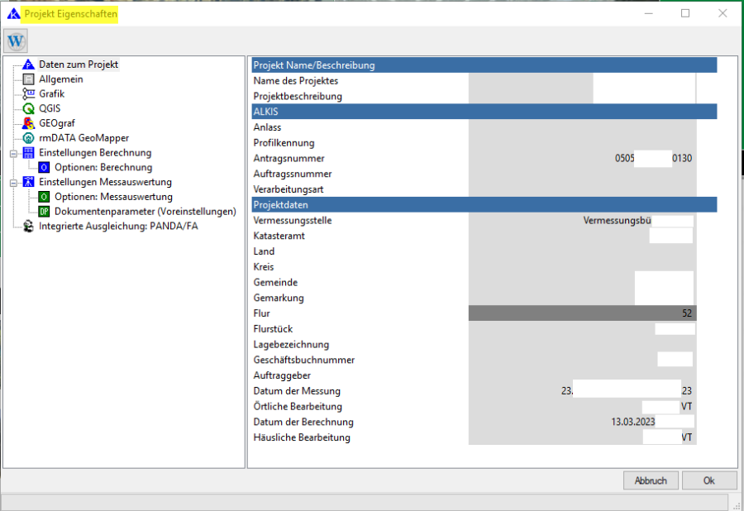
Task: Click the Word export toolbar icon
Action: coord(17,41)
